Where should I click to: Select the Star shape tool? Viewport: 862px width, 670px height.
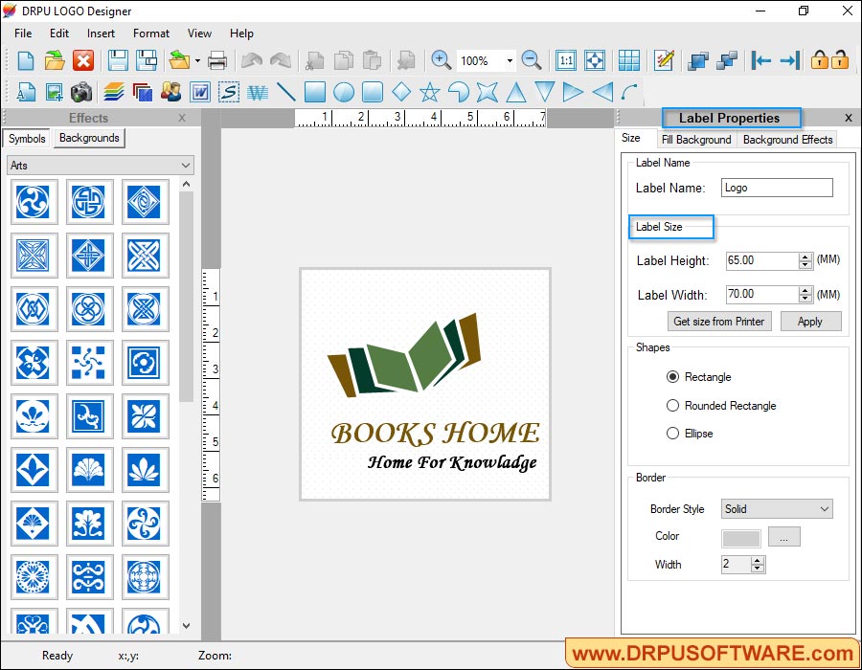pos(430,93)
